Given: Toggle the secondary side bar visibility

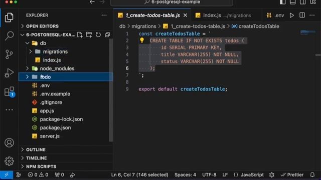Looking at the screenshot, I should [303, 2].
